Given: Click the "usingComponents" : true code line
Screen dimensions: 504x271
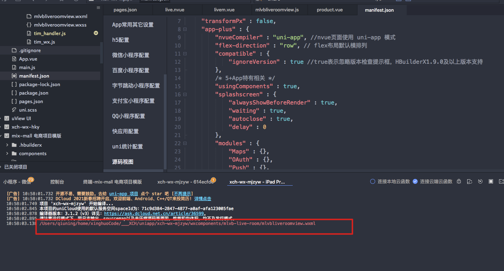Looking at the screenshot, I should click(x=258, y=86).
